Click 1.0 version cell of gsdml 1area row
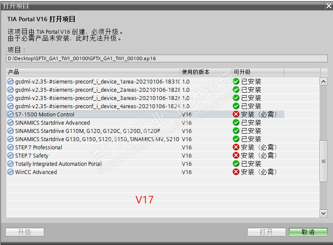Screen dimensions: 333x245 (x=186, y=82)
